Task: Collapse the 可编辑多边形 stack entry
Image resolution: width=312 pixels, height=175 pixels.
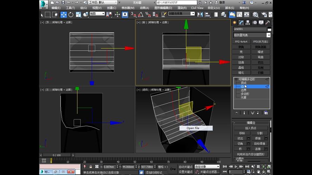Action: (x=236, y=79)
